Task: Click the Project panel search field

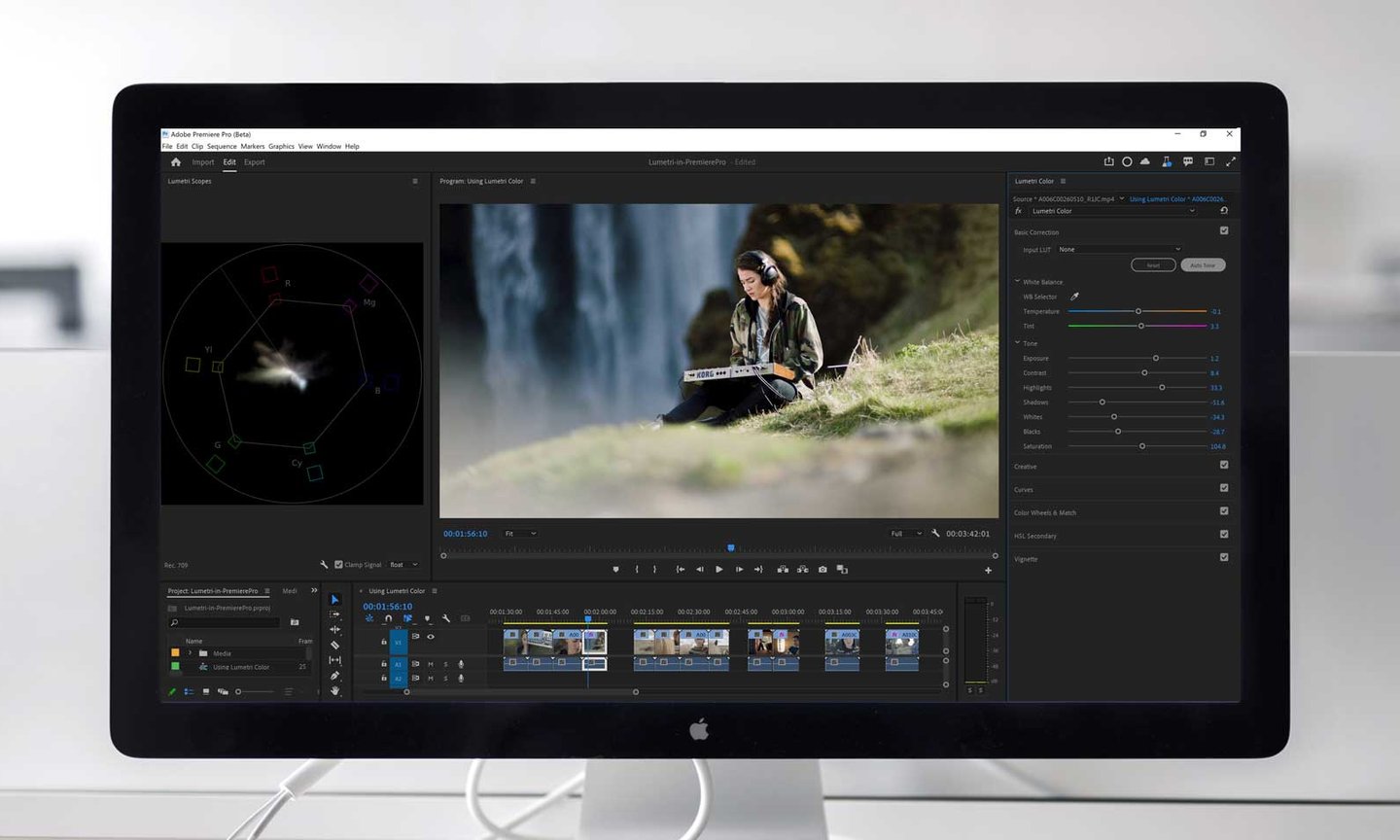Action: point(225,622)
